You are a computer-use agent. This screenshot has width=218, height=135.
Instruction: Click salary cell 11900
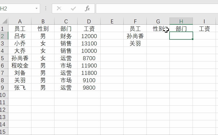pyautogui.click(x=89, y=65)
